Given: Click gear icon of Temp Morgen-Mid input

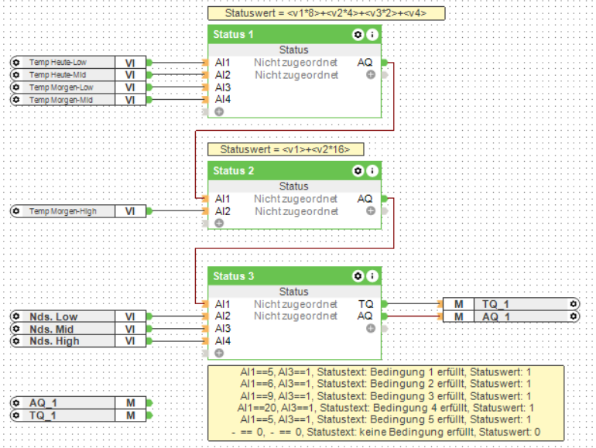Looking at the screenshot, I should tap(16, 100).
